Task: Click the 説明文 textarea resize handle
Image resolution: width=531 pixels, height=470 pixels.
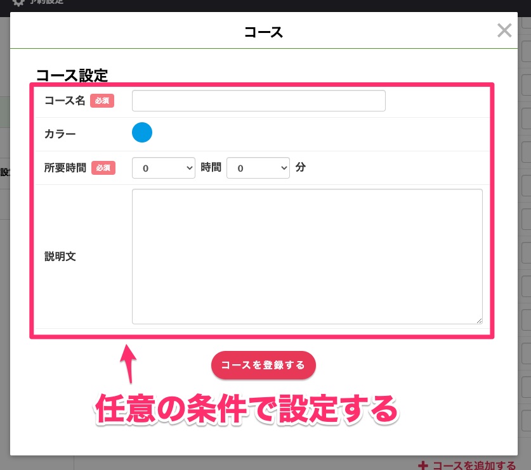Action: pos(479,321)
